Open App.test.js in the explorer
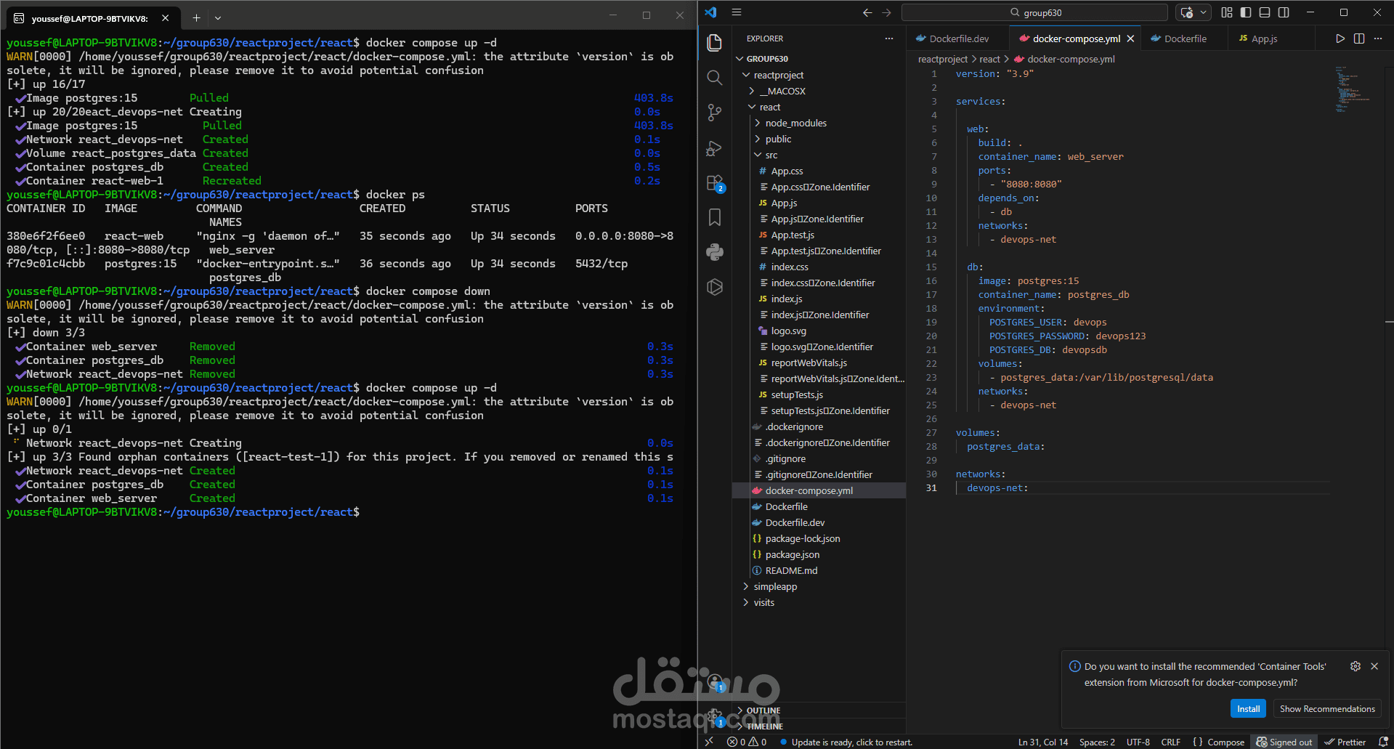This screenshot has width=1394, height=749. 792,235
